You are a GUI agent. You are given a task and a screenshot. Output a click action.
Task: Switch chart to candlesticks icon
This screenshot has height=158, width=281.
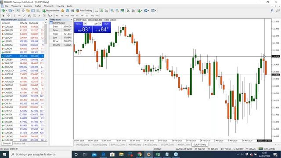click(x=101, y=11)
